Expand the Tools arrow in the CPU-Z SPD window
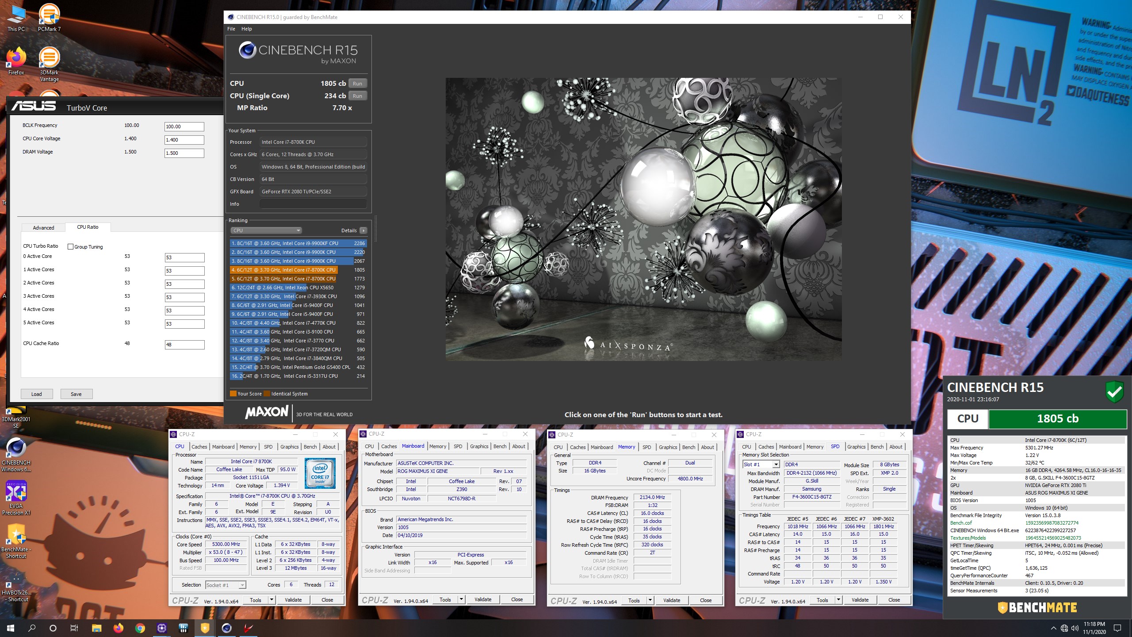The image size is (1132, 637). 838,600
